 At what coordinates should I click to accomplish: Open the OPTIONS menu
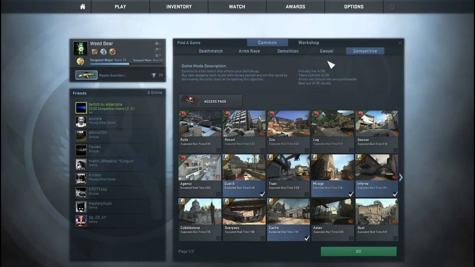point(354,7)
